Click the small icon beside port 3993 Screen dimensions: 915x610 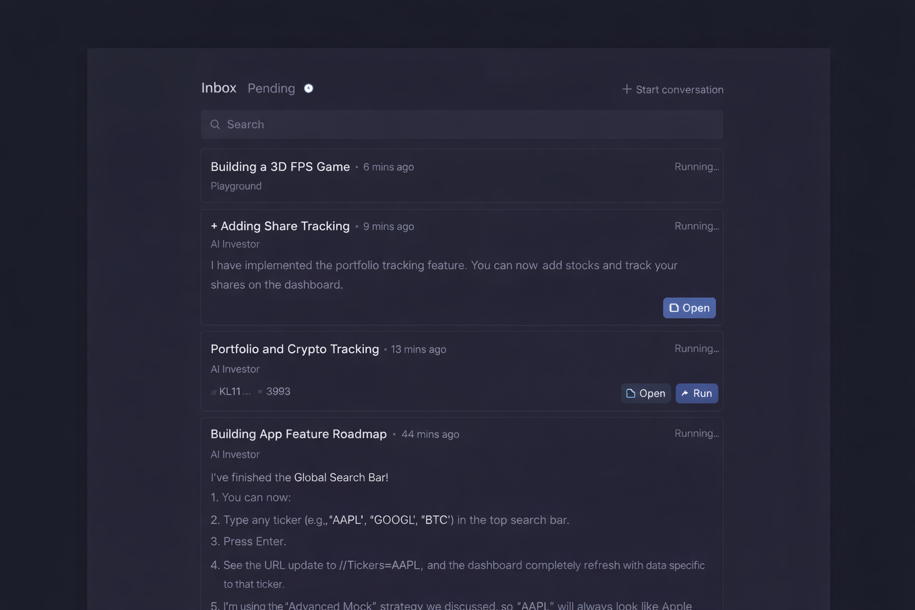[x=260, y=391]
